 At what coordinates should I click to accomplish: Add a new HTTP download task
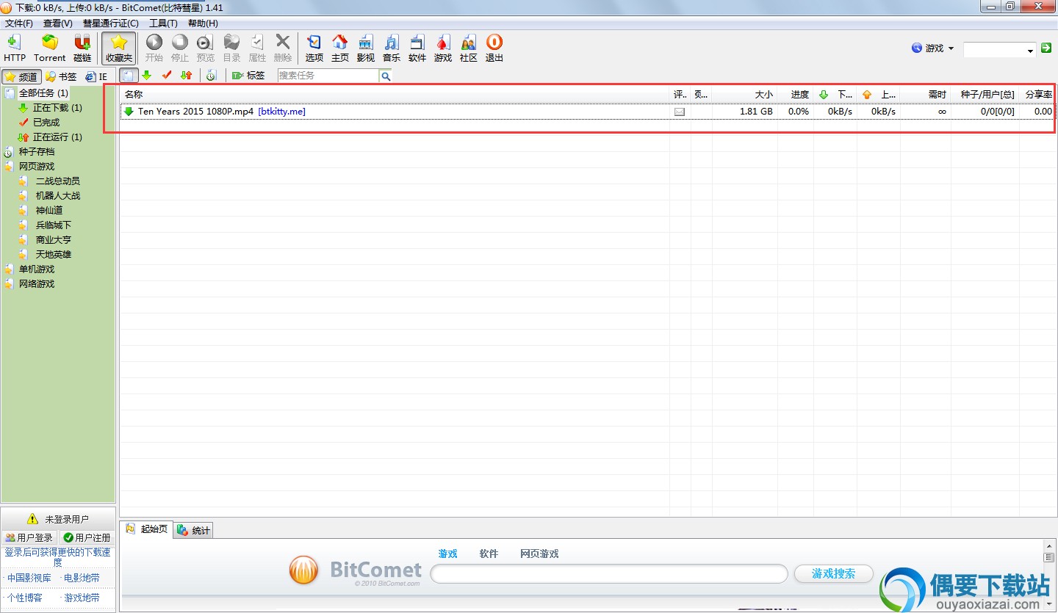click(15, 48)
